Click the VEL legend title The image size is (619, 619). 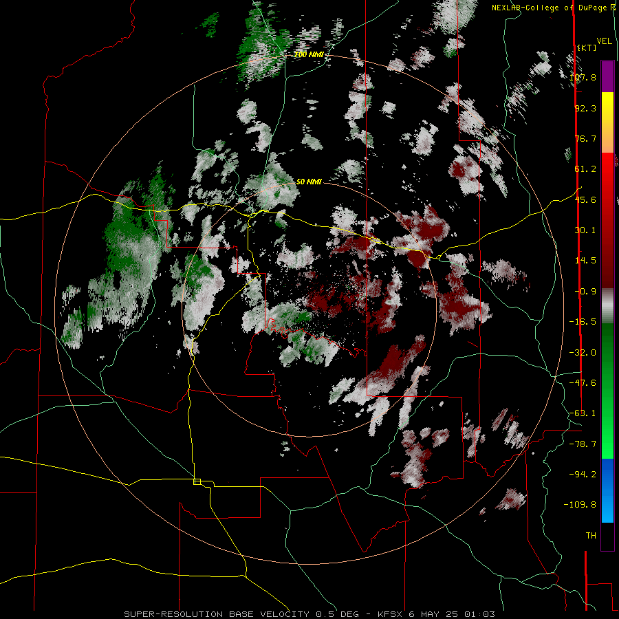tap(604, 41)
